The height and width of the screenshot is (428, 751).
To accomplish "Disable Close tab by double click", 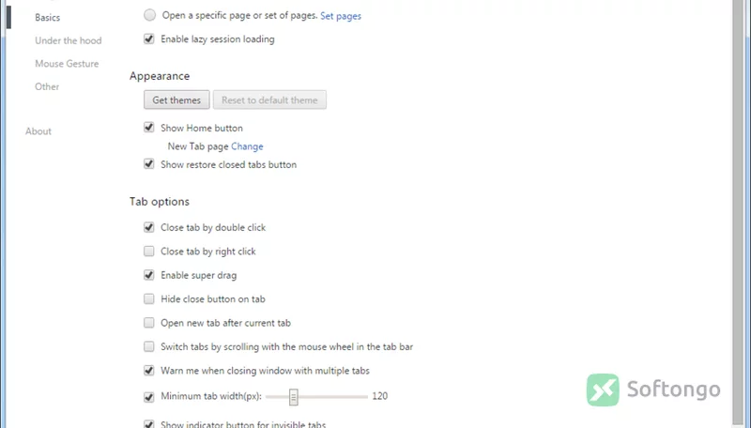I will tap(149, 227).
